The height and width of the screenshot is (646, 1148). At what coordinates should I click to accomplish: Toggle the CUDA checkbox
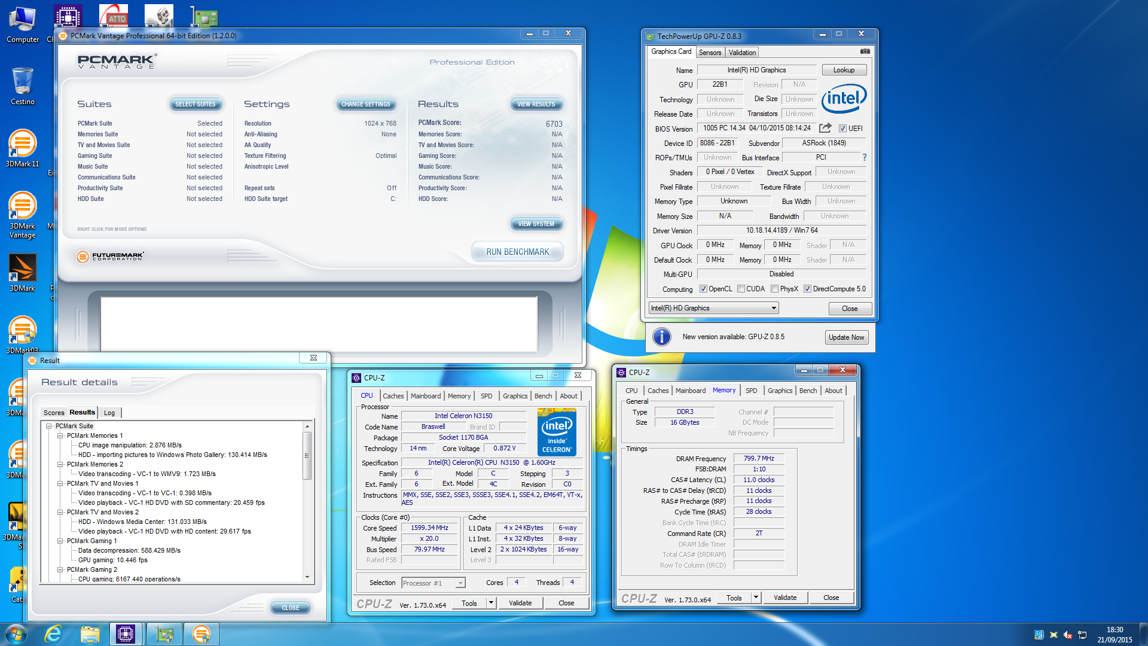[741, 289]
